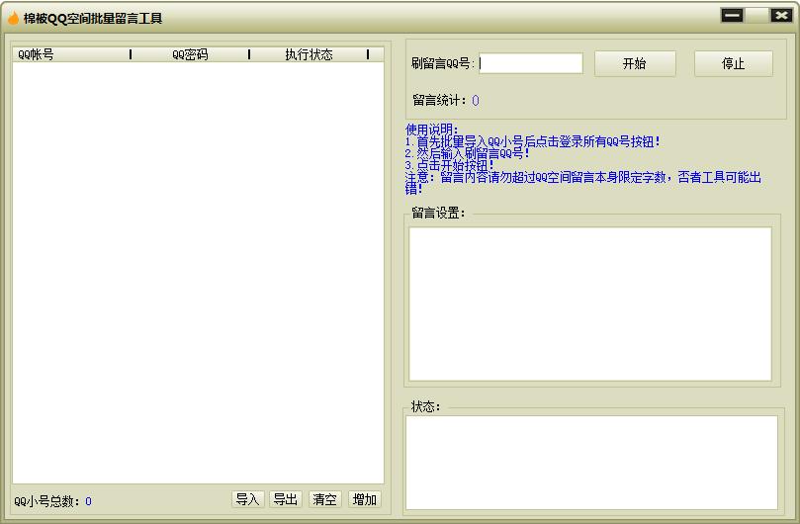Export accounts with the 导出 button

[286, 499]
